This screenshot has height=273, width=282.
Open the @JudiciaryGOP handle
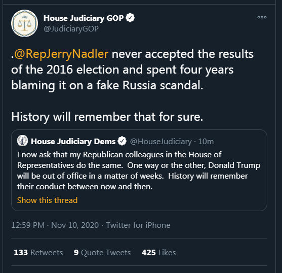71,29
